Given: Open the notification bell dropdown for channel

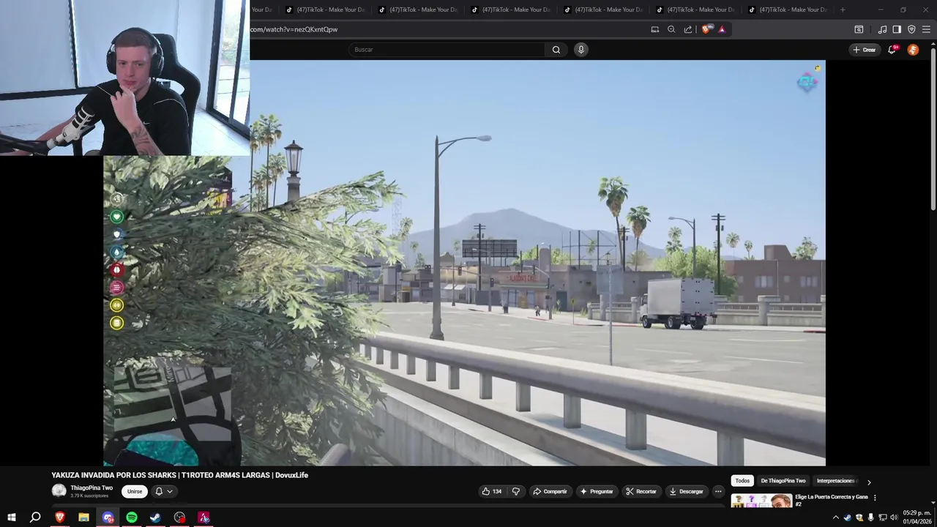Looking at the screenshot, I should 164,492.
